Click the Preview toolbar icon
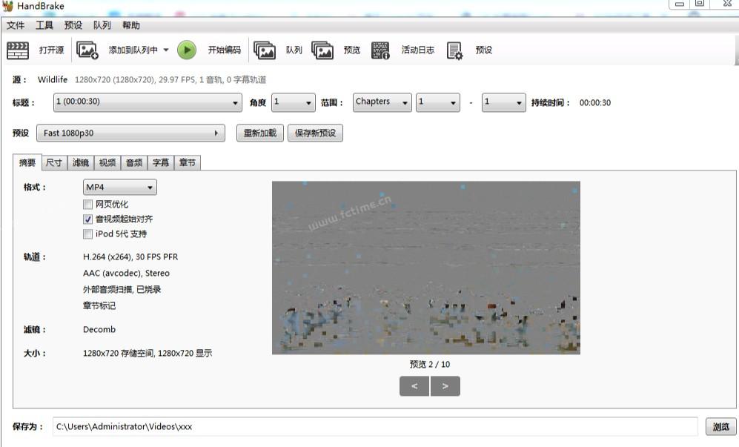 click(322, 50)
